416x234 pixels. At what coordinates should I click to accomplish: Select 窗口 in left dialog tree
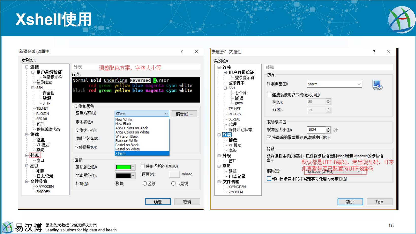click(40, 160)
